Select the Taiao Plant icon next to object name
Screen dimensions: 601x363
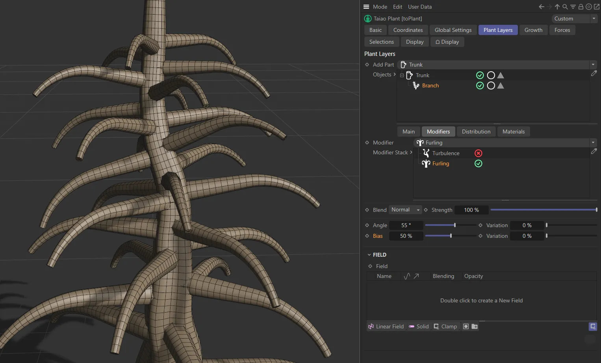(367, 18)
